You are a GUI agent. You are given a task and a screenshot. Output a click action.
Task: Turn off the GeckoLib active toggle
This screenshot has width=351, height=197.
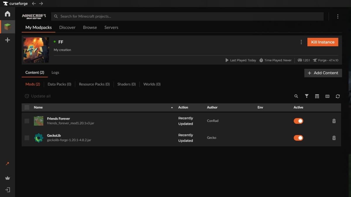[298, 138]
